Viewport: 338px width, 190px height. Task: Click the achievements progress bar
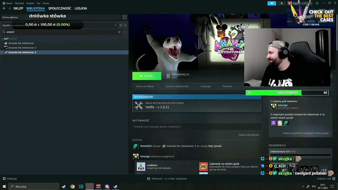[301, 155]
